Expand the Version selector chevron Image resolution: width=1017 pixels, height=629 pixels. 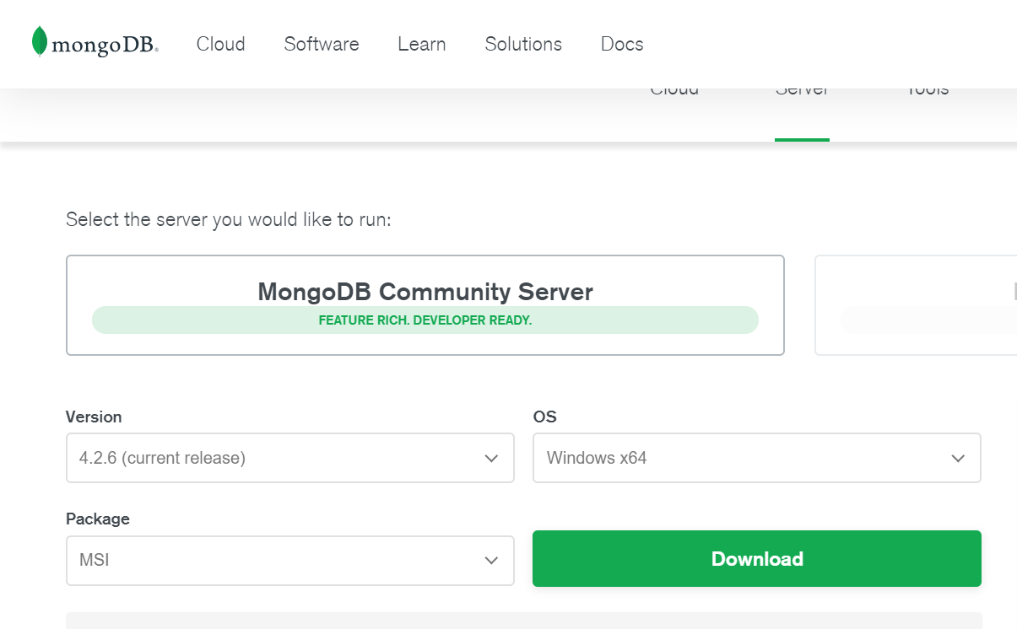(491, 458)
